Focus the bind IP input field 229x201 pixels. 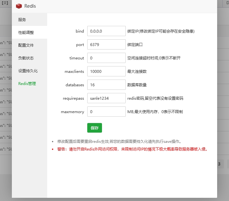point(106,31)
